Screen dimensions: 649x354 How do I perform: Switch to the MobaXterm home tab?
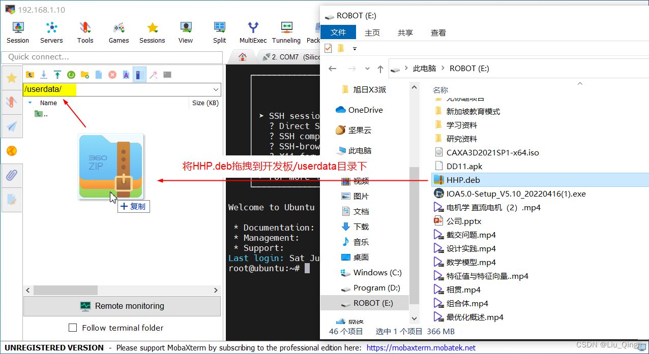[243, 57]
